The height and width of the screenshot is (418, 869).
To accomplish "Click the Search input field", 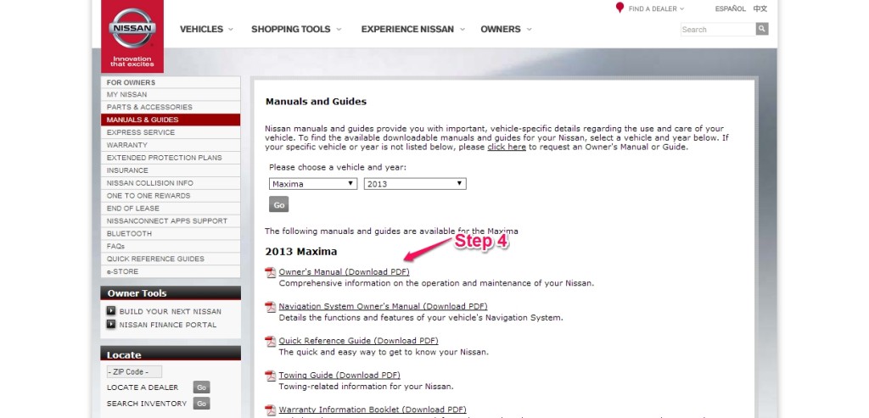I will pos(718,30).
